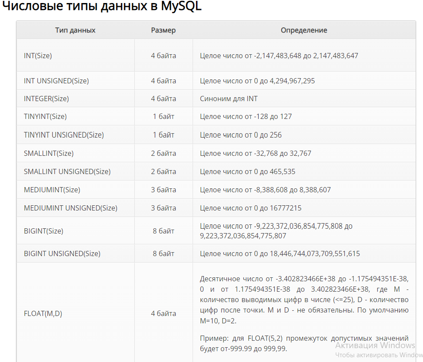
Task: Click the INTEGER(Size) row label
Action: 47,99
